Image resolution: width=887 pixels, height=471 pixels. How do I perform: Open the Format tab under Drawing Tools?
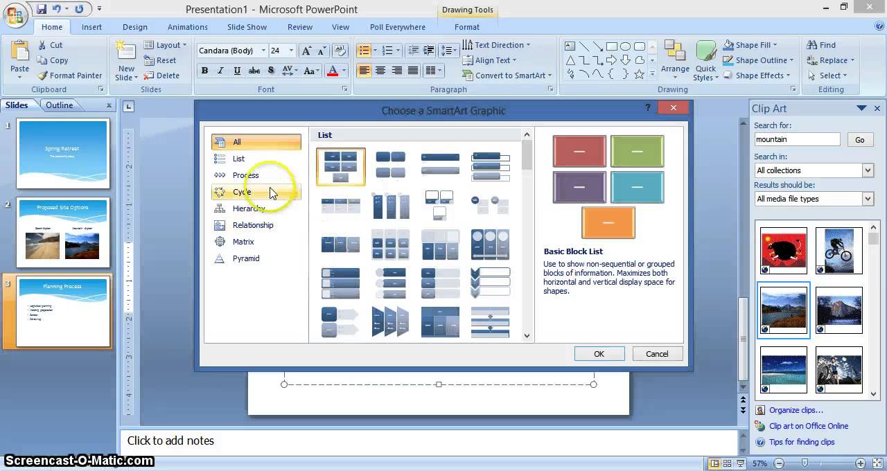tap(467, 27)
